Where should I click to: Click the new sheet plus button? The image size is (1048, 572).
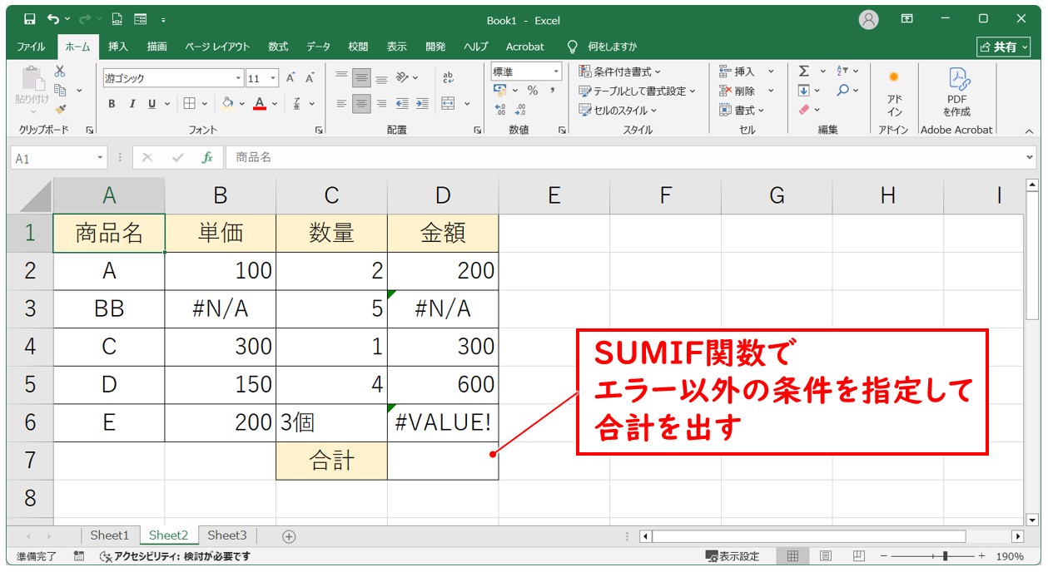pyautogui.click(x=289, y=536)
